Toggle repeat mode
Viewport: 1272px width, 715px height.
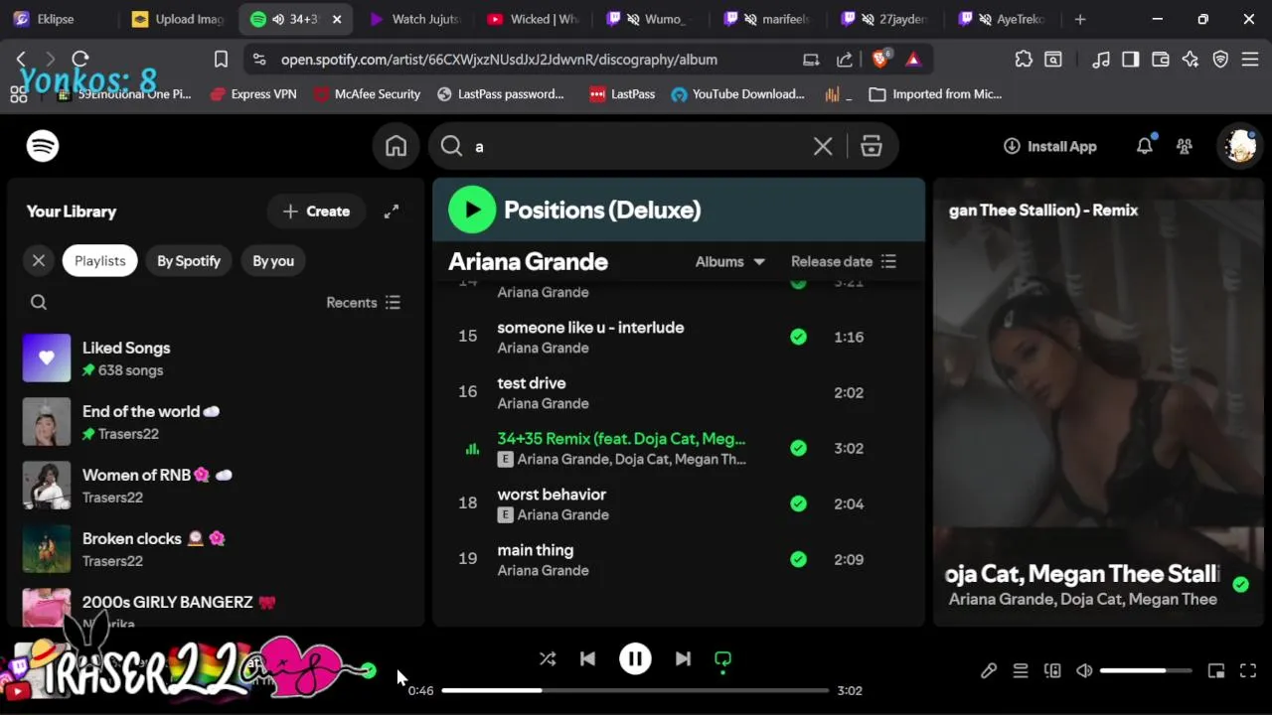[722, 659]
